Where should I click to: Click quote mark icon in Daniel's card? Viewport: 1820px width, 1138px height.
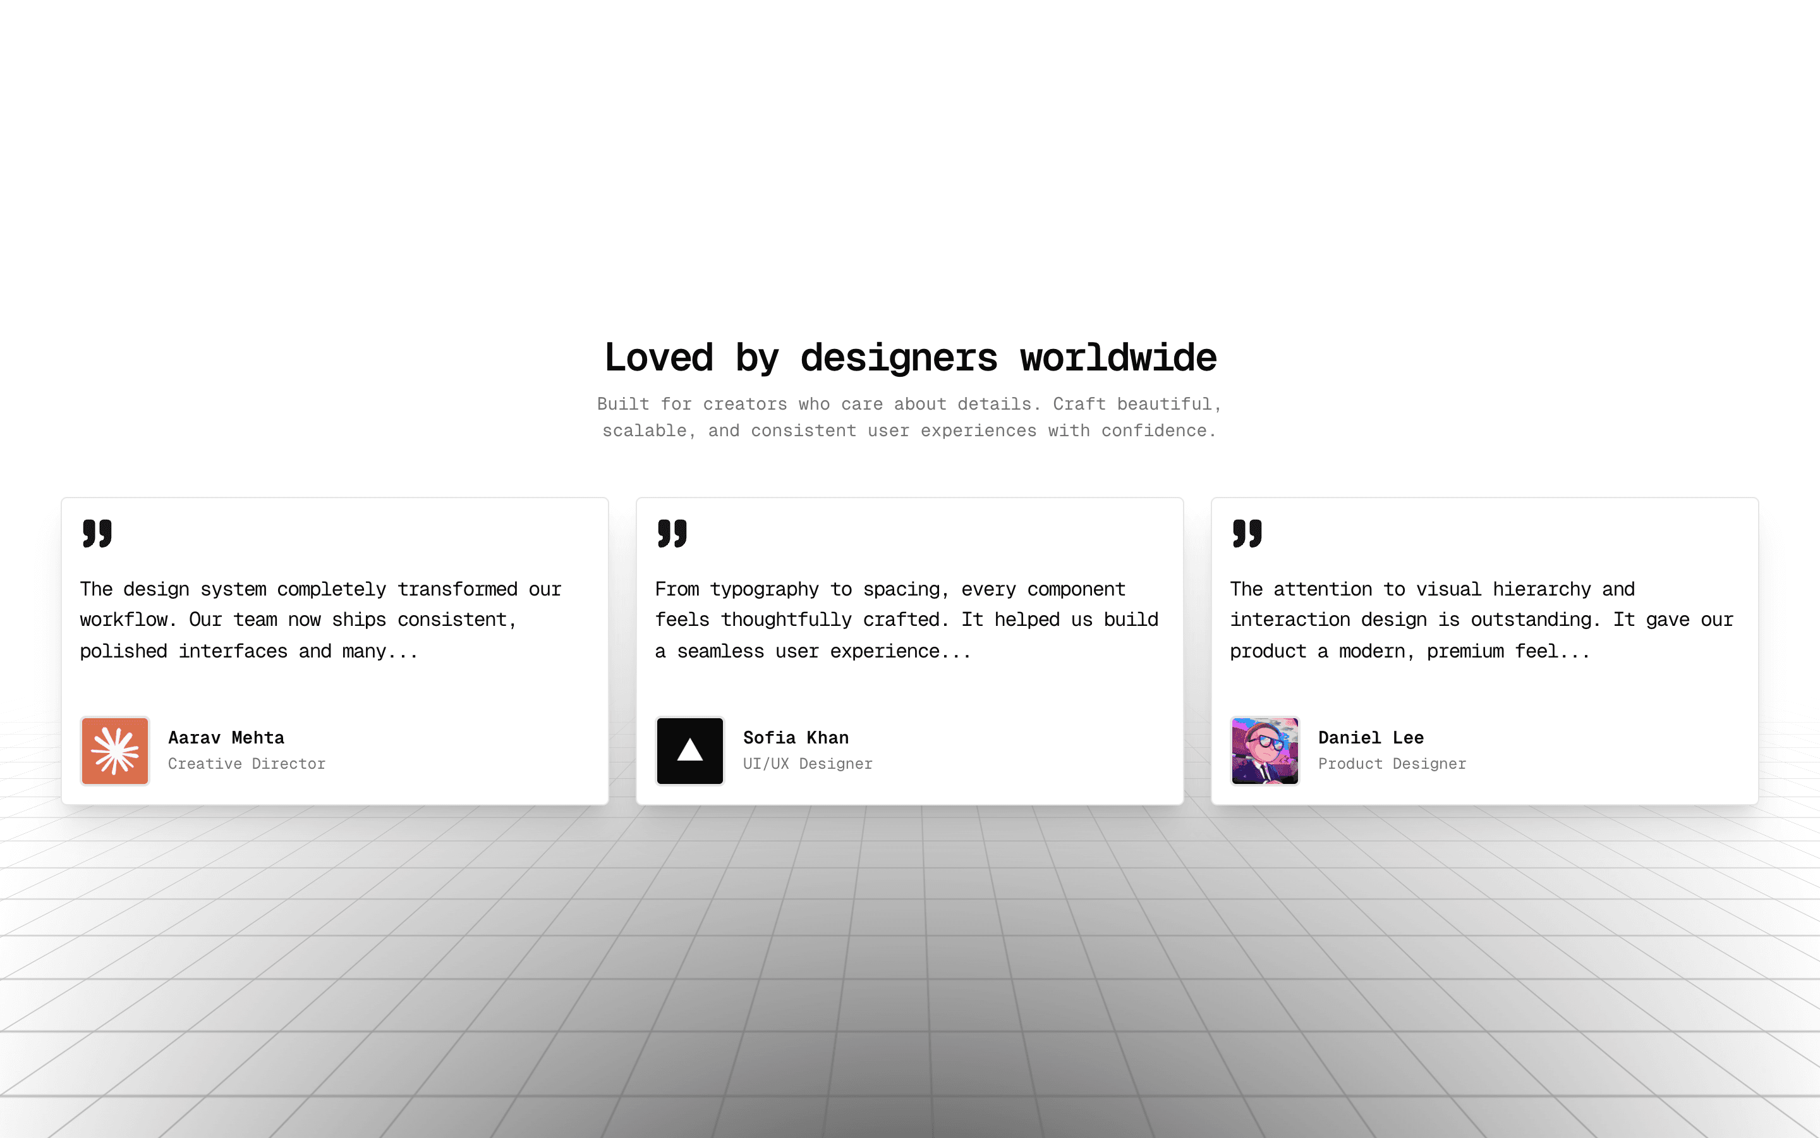tap(1246, 533)
